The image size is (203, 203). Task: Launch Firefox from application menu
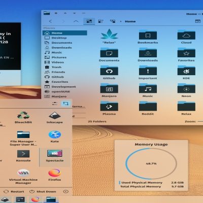pos(55,175)
